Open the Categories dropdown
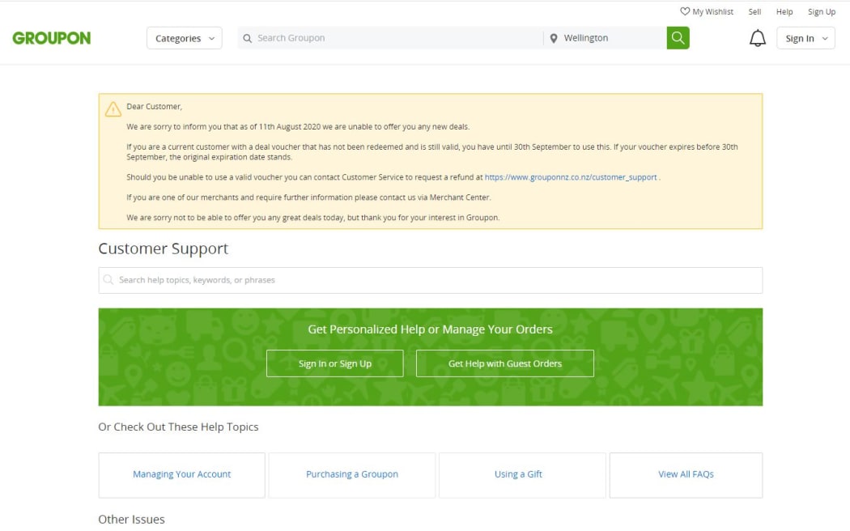The image size is (850, 531). pyautogui.click(x=185, y=38)
